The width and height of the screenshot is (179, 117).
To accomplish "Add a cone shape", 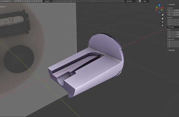I will coord(32,1).
